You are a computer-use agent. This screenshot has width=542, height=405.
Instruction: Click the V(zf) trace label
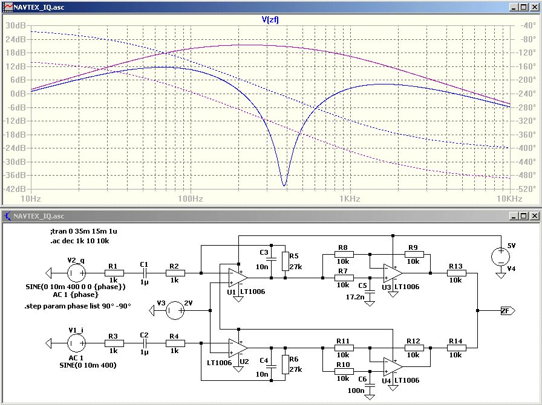[270, 19]
